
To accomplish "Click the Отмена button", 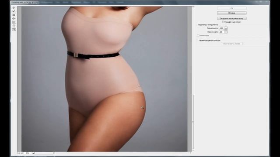I will [x=231, y=13].
